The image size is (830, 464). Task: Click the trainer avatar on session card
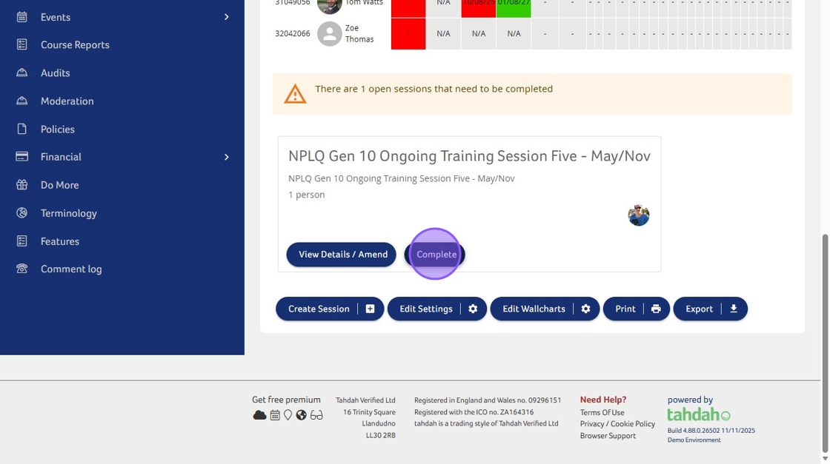click(x=638, y=215)
